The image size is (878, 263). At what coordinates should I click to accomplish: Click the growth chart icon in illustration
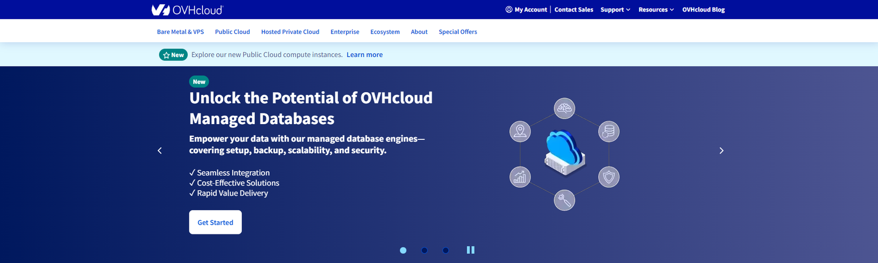click(x=520, y=177)
